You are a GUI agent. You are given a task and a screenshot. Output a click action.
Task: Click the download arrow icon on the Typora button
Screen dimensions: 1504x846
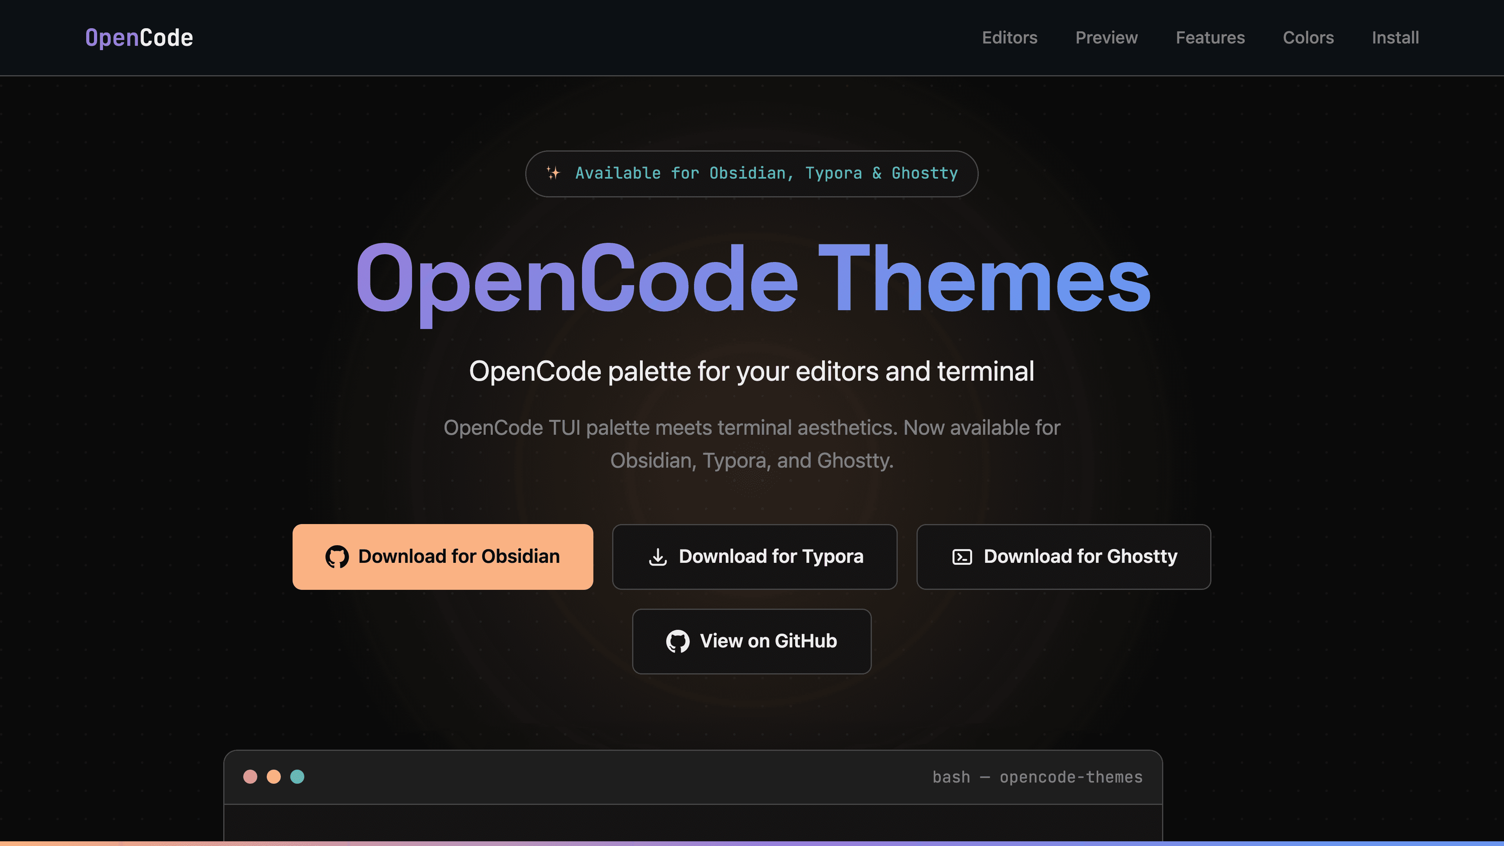[x=658, y=557]
